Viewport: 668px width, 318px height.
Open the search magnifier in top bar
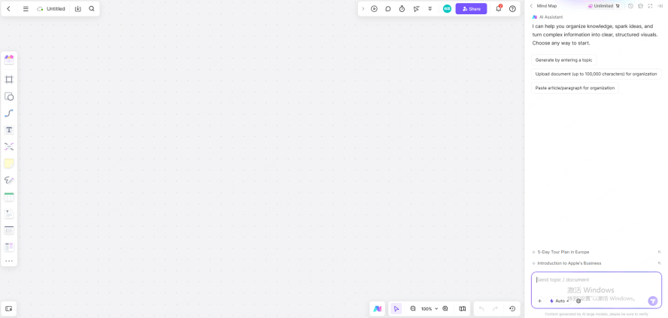92,8
